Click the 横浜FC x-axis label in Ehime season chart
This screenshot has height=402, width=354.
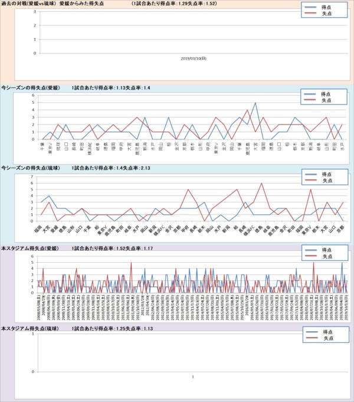[90, 148]
